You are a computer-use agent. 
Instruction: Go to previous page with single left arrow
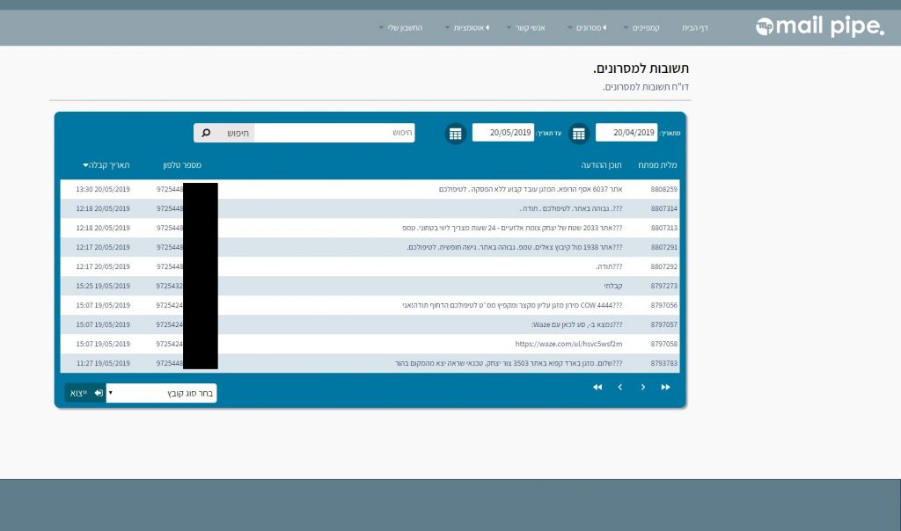coord(620,387)
